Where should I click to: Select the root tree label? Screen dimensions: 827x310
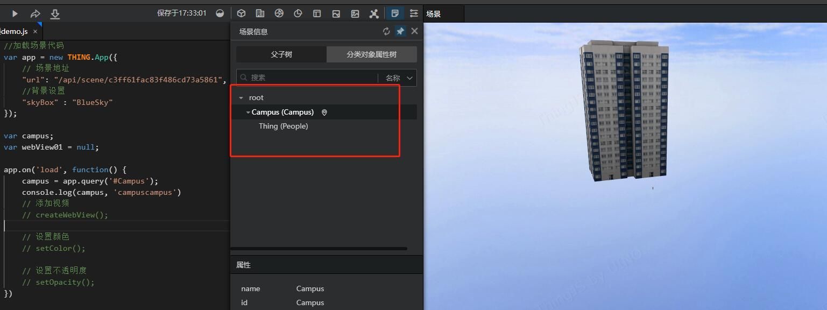tap(256, 98)
